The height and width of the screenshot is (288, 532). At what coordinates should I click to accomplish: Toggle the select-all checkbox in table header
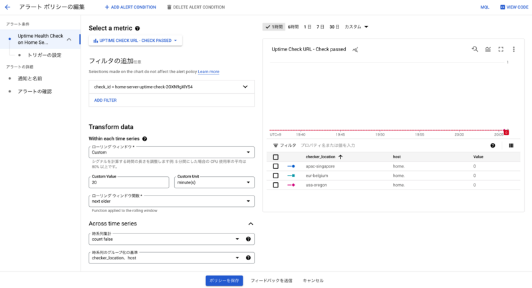click(276, 157)
